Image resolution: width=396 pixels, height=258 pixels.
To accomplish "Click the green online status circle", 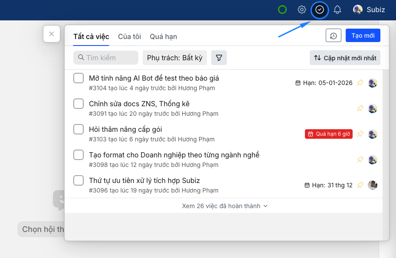I will 282,10.
